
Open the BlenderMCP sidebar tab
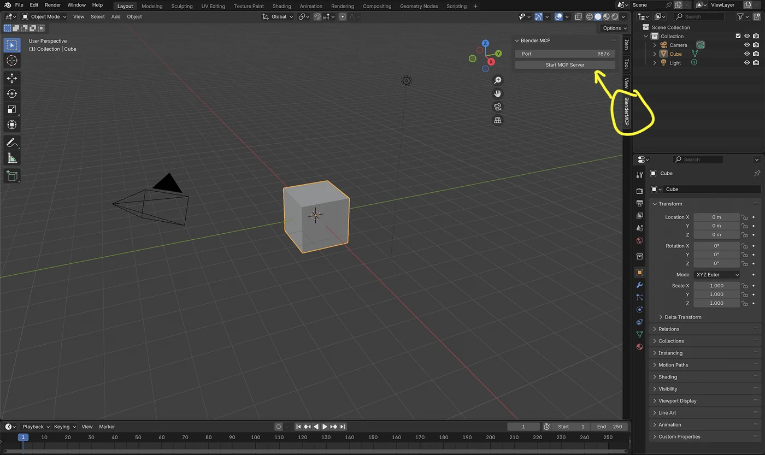click(627, 112)
